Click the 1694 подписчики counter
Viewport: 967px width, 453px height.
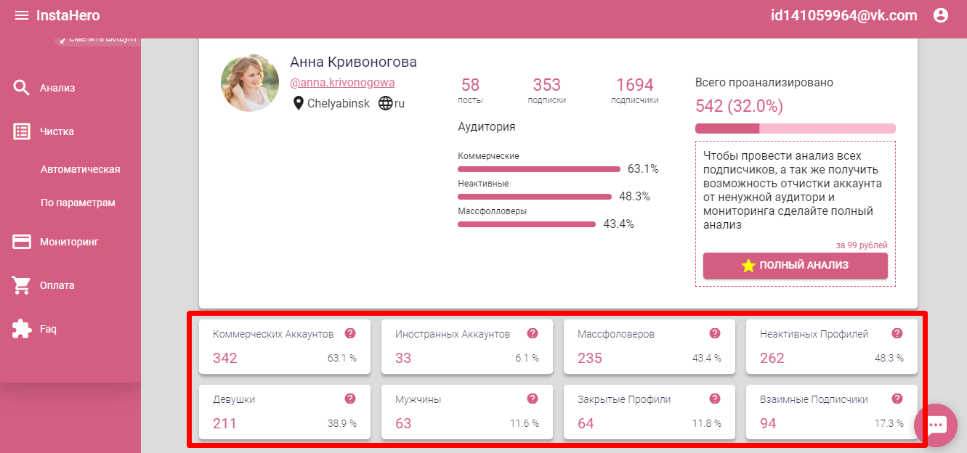pyautogui.click(x=635, y=91)
